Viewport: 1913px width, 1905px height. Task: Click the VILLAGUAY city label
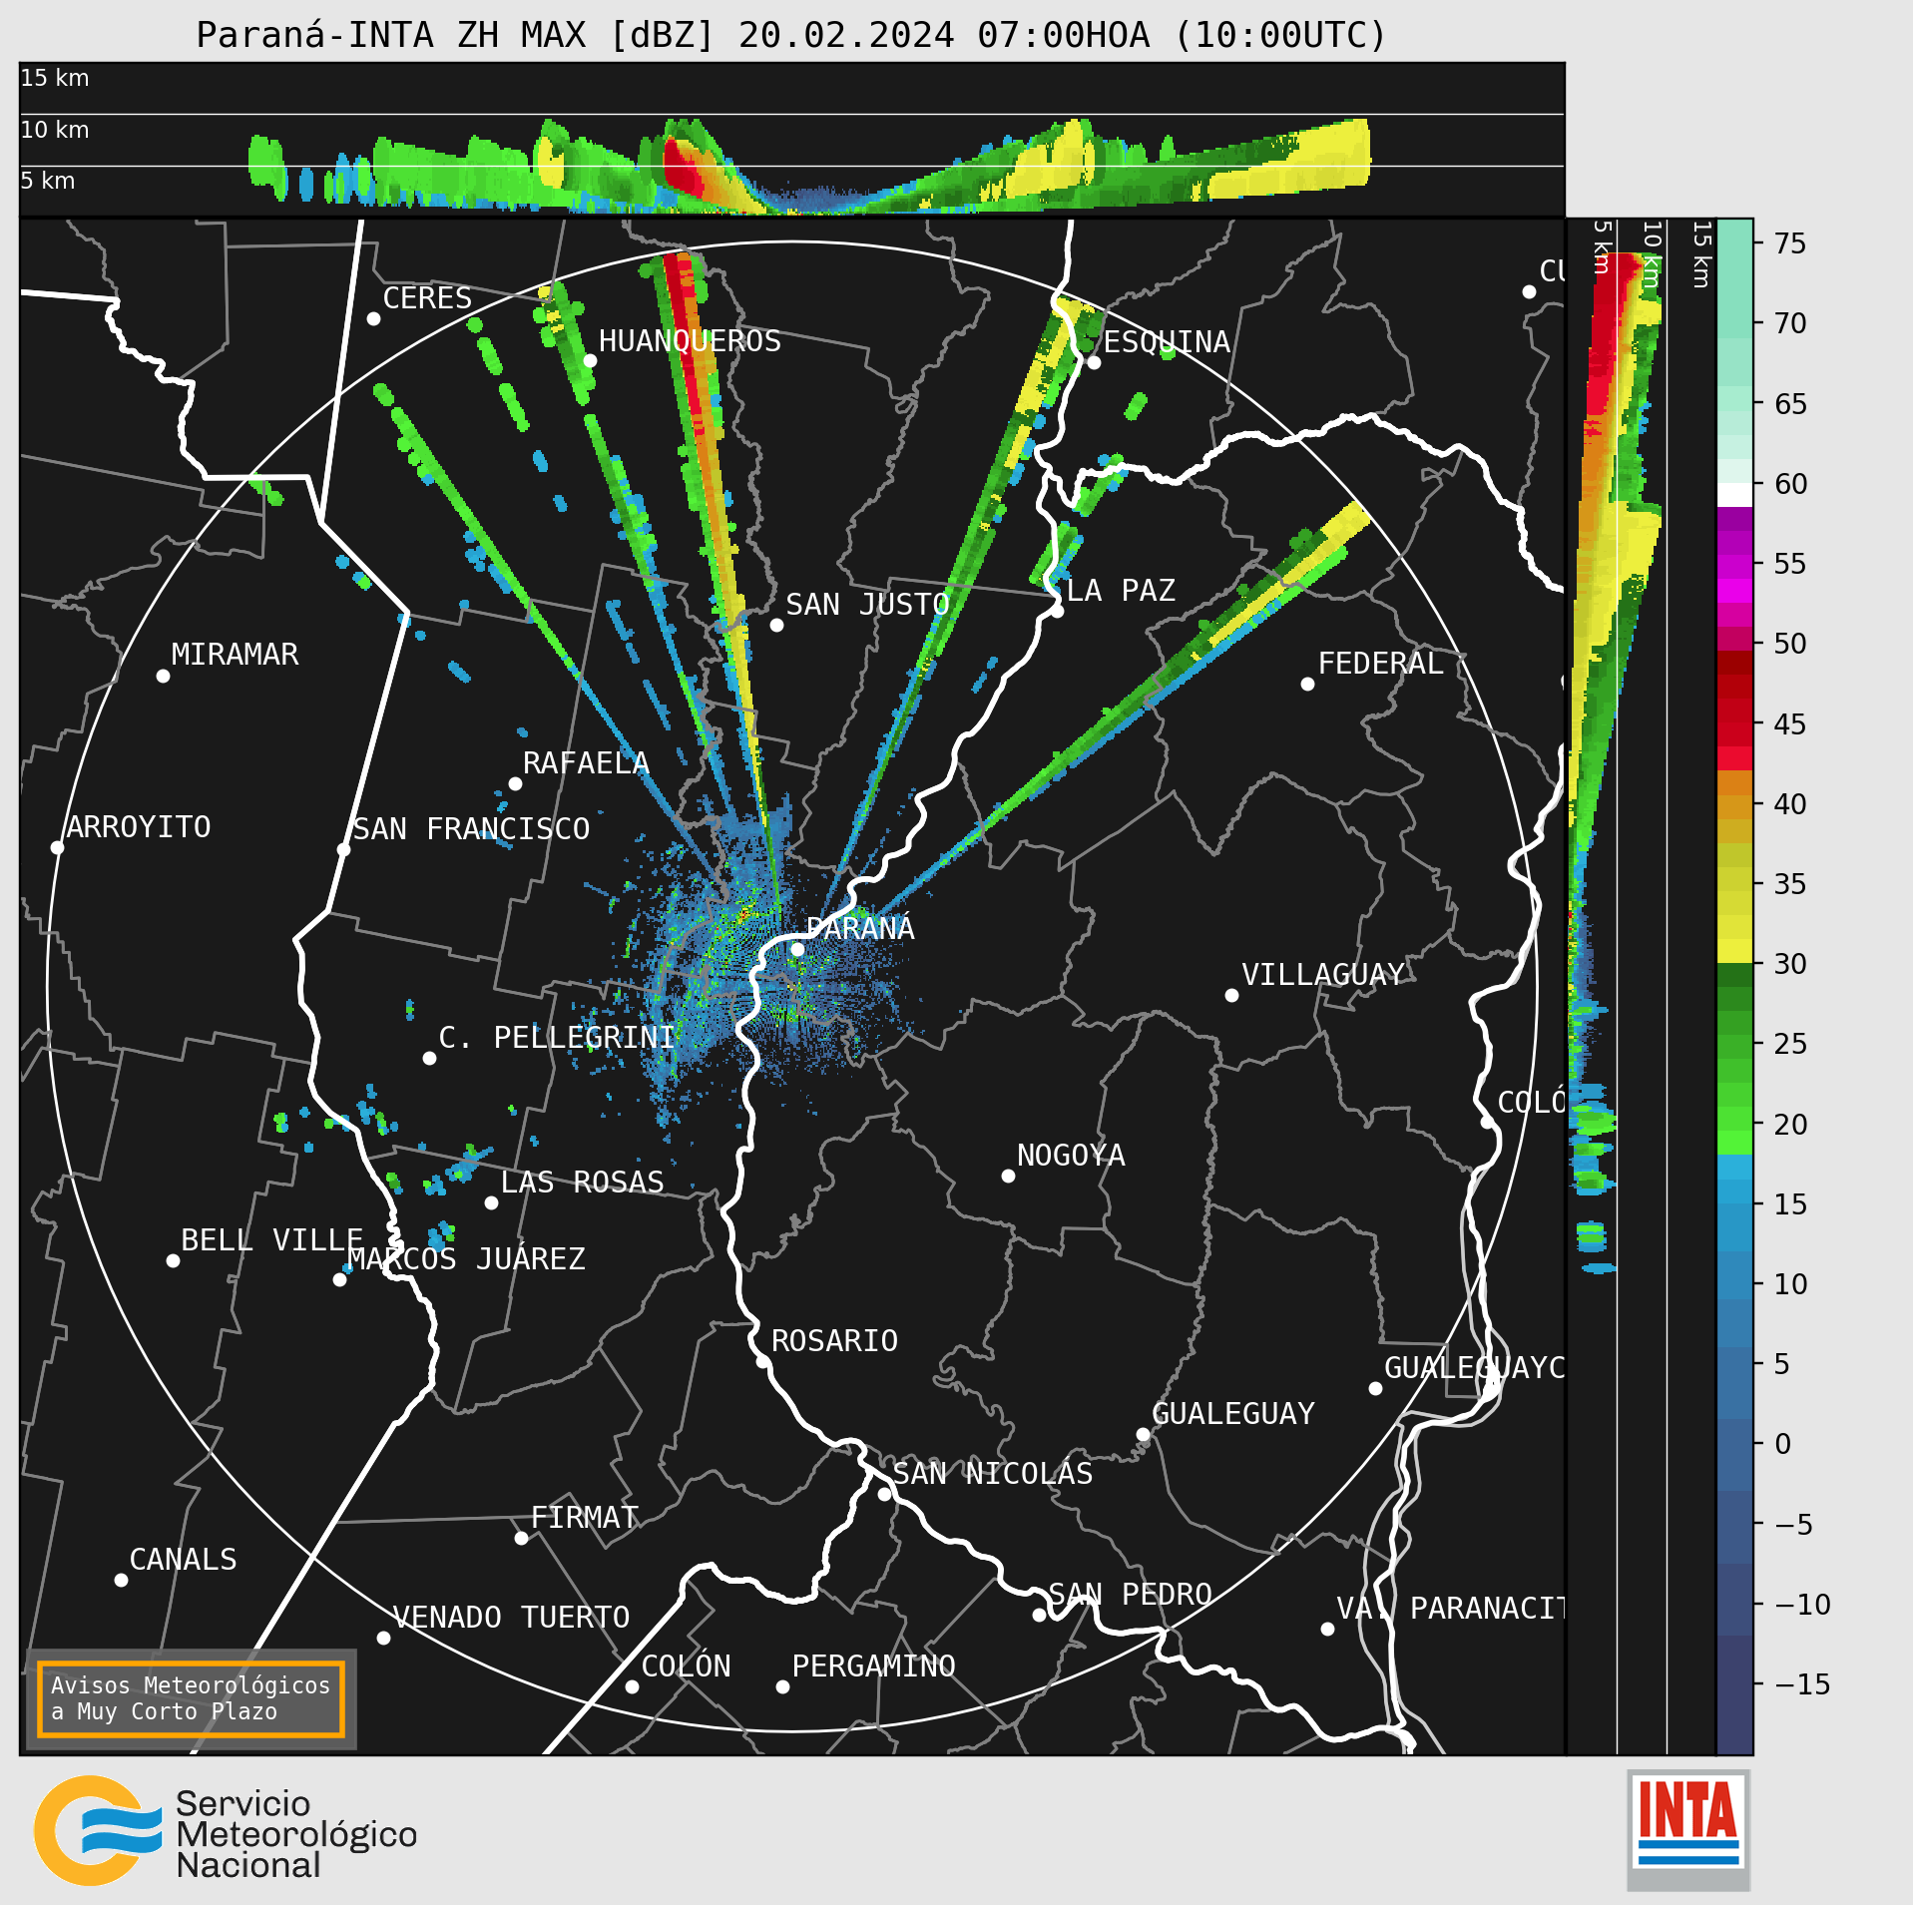click(1323, 975)
